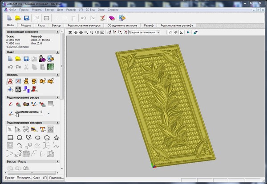267x184 pixels.
Task: Click the woman with purple book icon in Файл panel
Action: pos(42,59)
